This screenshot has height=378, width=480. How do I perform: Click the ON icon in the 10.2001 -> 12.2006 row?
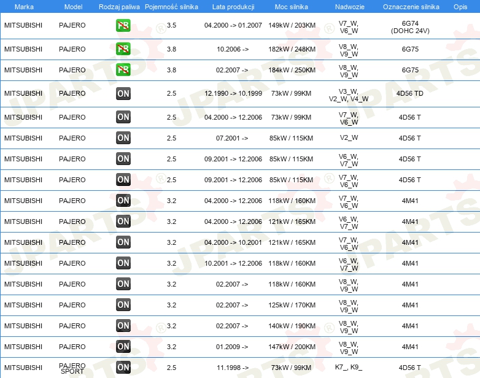[x=123, y=263]
